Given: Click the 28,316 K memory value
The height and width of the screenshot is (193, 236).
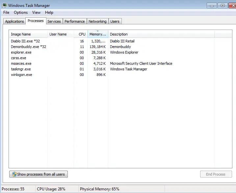Looking at the screenshot, I should point(99,52).
